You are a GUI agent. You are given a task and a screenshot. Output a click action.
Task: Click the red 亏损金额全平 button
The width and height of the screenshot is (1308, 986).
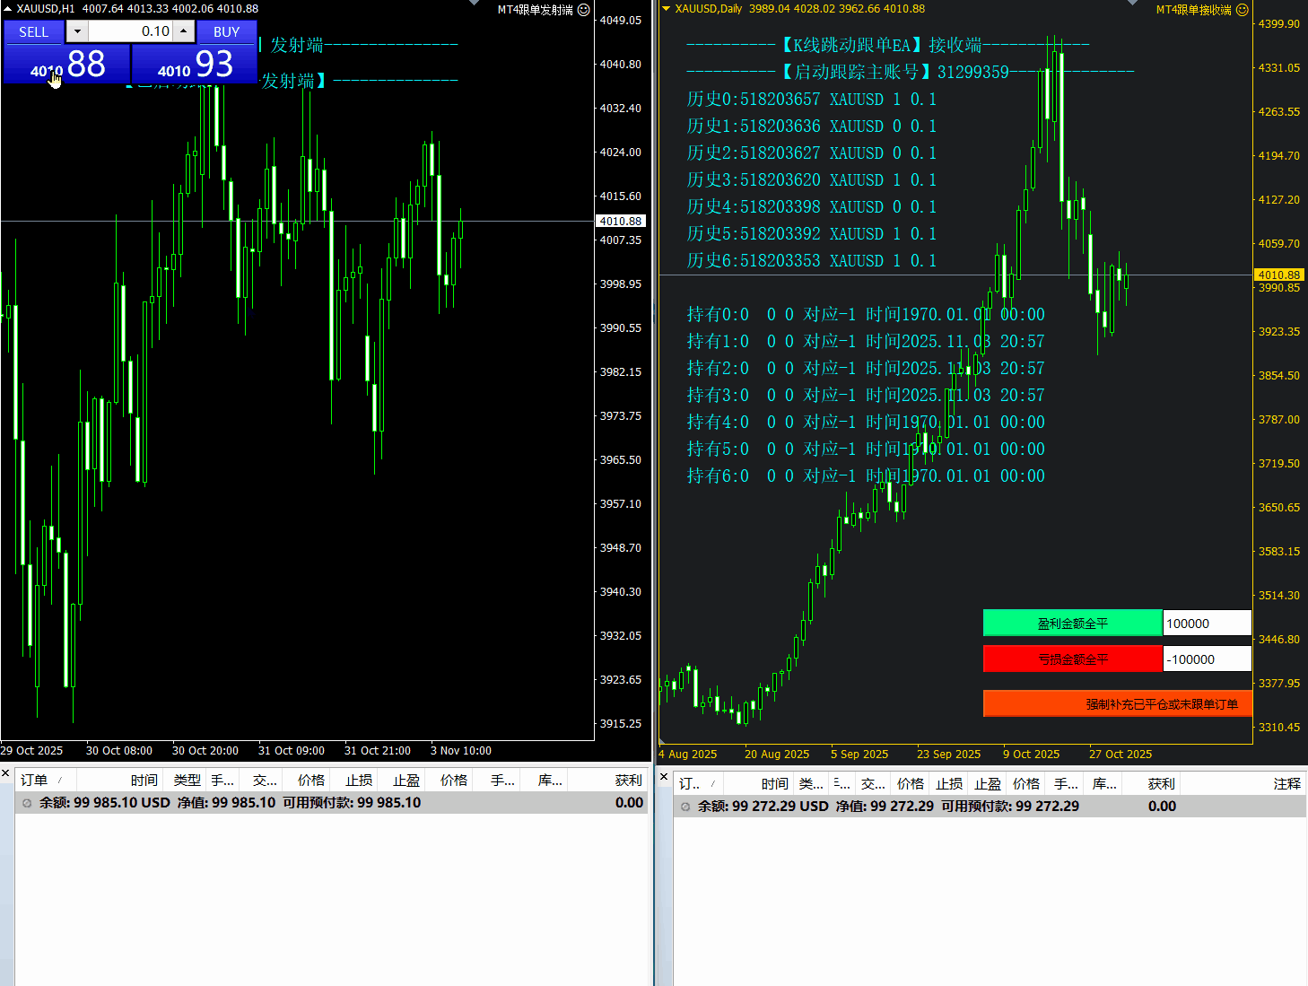(1072, 659)
